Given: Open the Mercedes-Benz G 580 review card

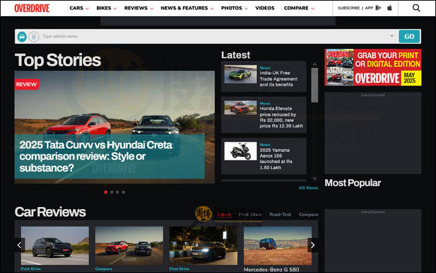Looking at the screenshot, I should point(277,245).
